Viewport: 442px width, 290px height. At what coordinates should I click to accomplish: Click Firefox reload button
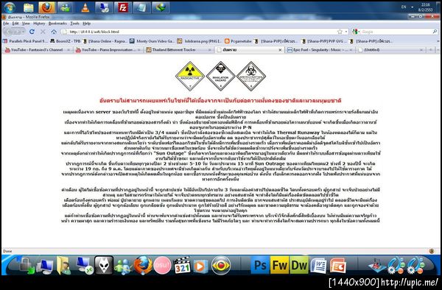point(32,32)
